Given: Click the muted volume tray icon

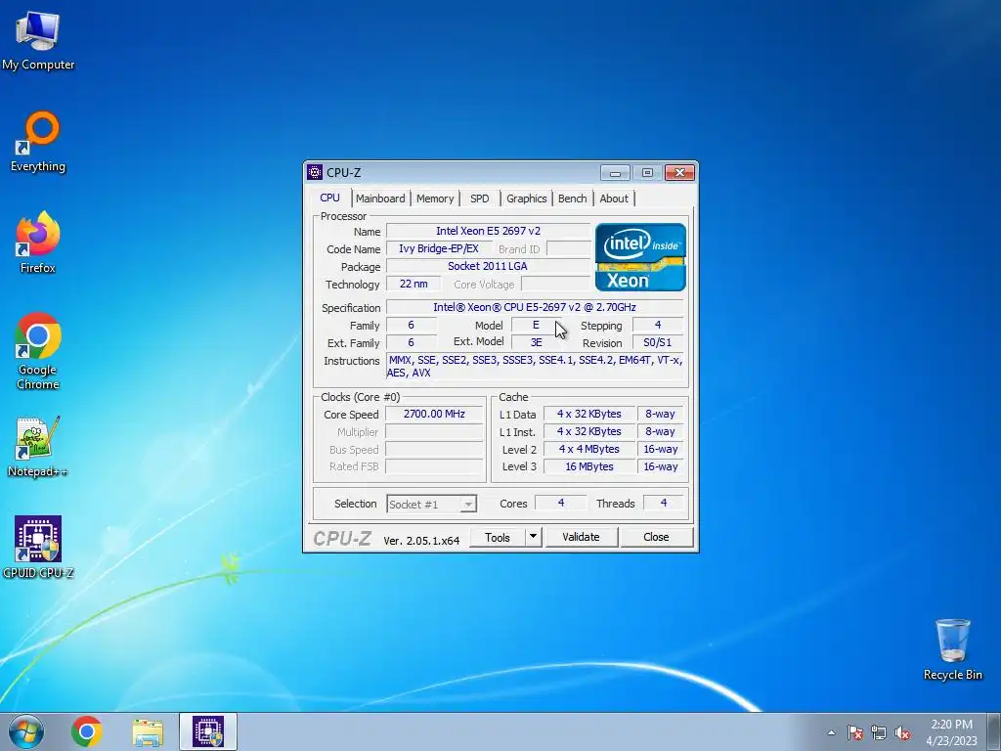Looking at the screenshot, I should point(902,732).
